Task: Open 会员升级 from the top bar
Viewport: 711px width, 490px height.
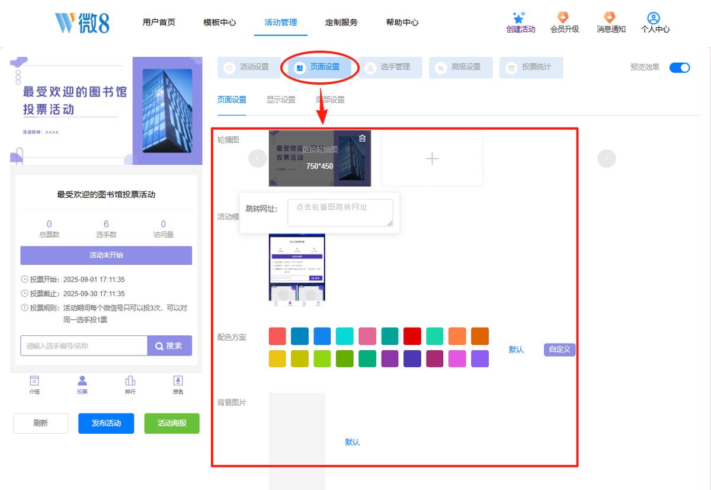Action: [x=564, y=23]
